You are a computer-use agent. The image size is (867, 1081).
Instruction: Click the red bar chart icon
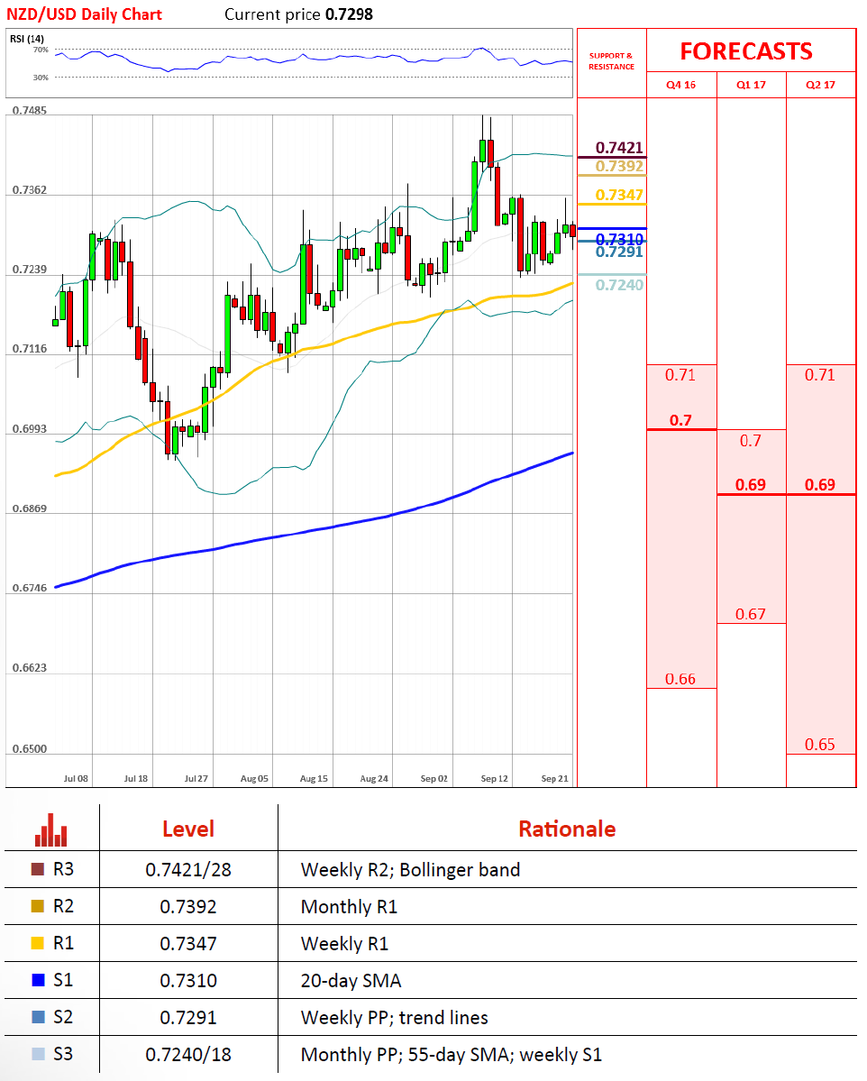click(51, 829)
